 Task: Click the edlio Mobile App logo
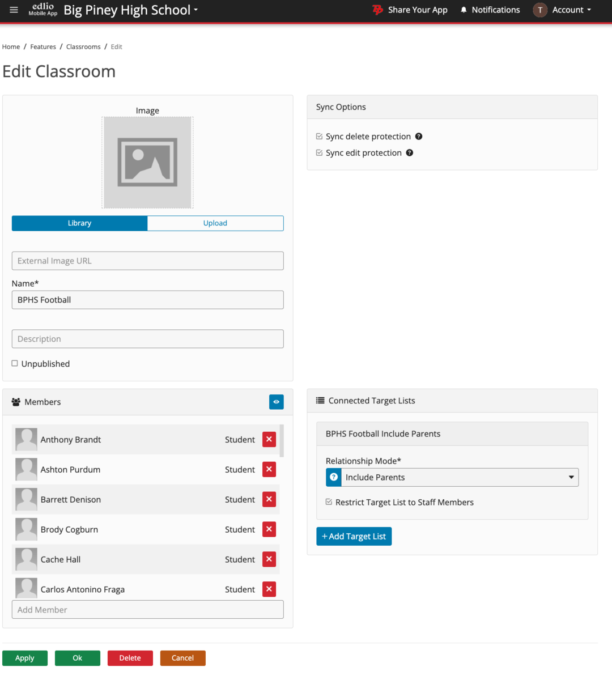click(42, 10)
